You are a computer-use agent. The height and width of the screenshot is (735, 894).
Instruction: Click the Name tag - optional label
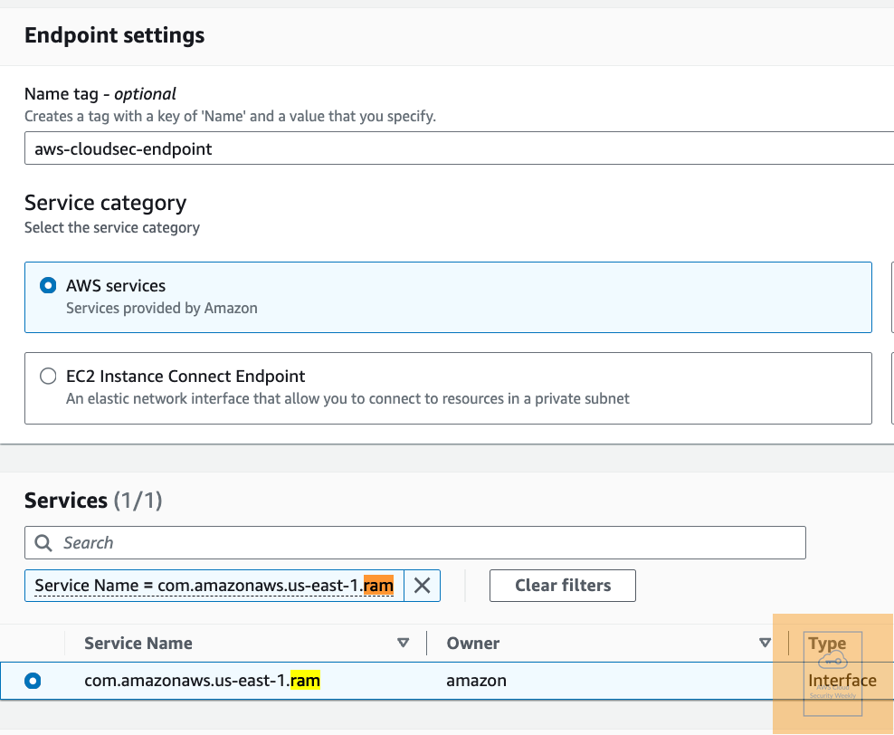pos(100,93)
